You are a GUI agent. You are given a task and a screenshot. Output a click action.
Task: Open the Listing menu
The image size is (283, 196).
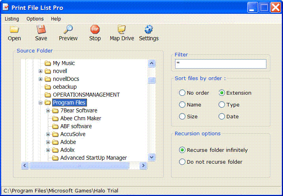pos(12,19)
